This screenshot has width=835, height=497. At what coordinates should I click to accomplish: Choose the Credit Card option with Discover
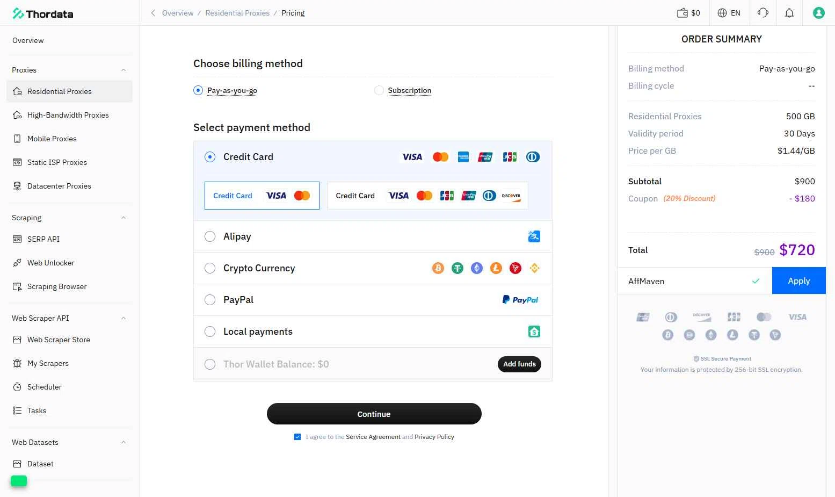coord(428,196)
